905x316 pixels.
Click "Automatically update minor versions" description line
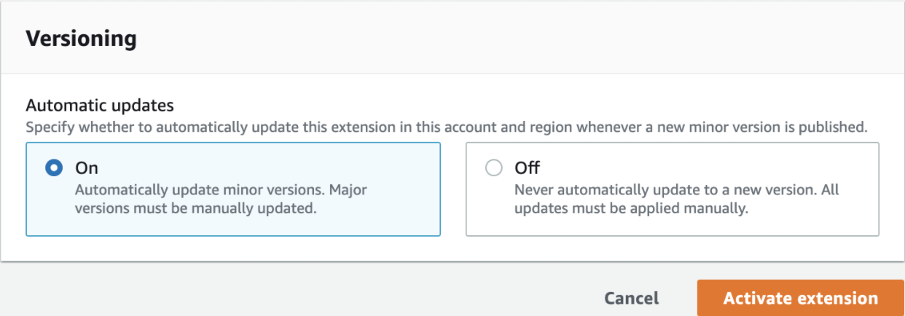point(222,190)
